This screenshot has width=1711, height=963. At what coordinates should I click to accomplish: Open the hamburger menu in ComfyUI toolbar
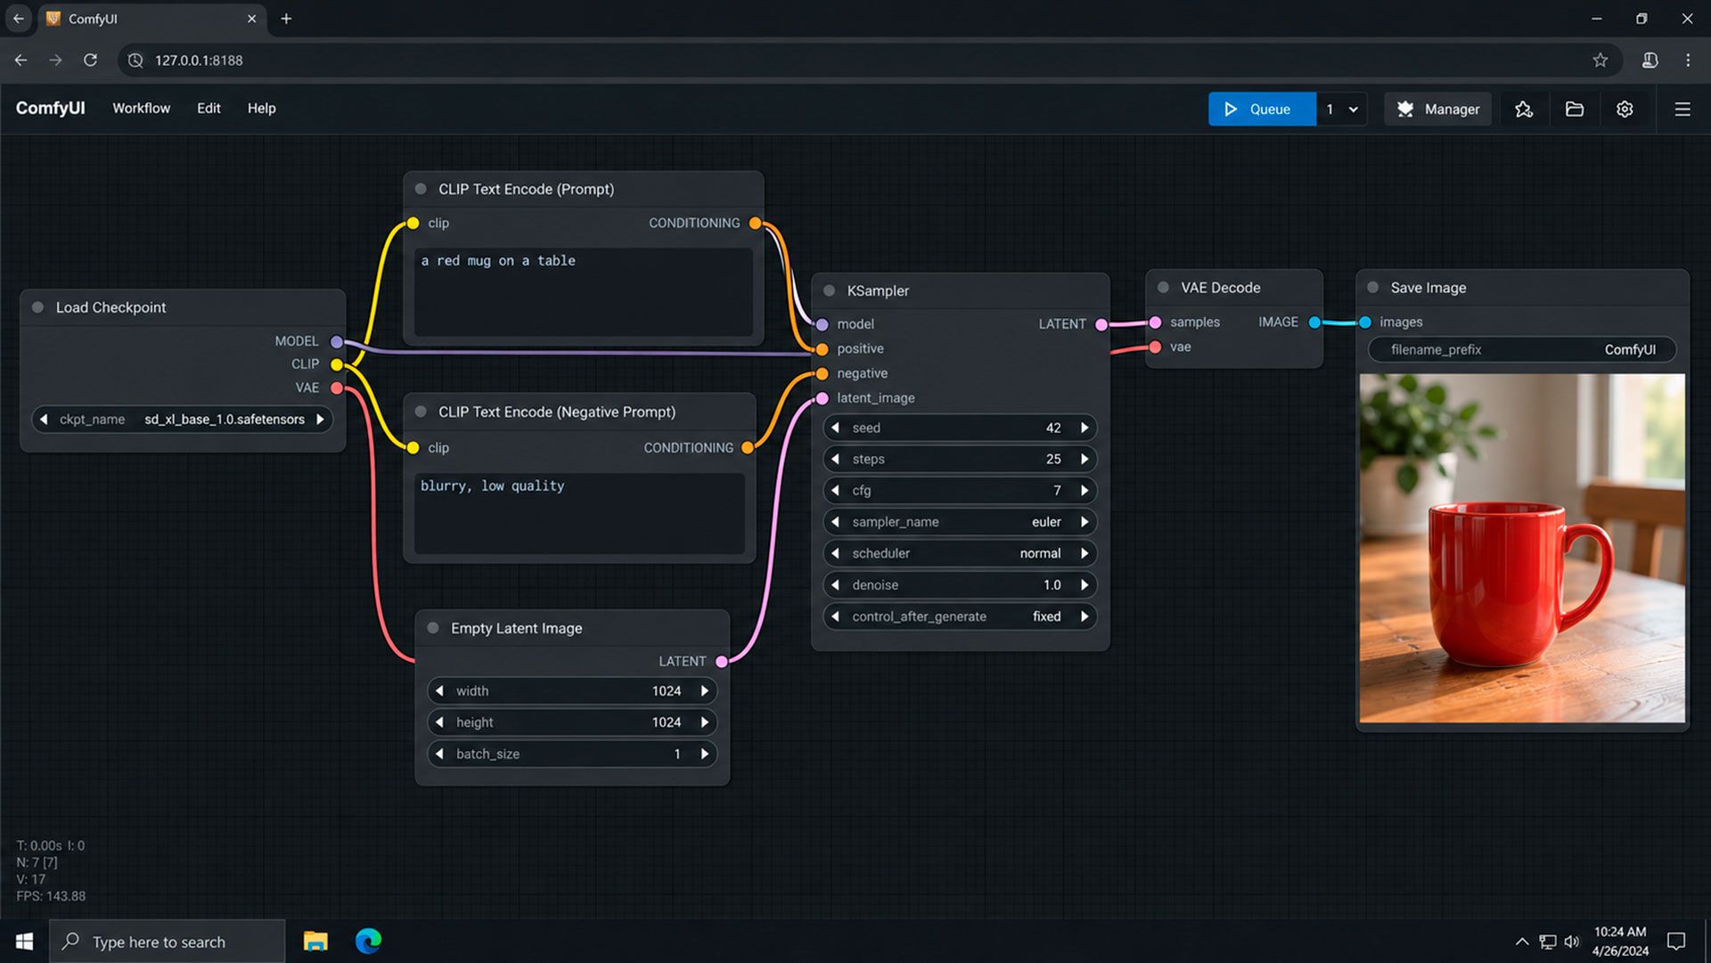tap(1682, 109)
